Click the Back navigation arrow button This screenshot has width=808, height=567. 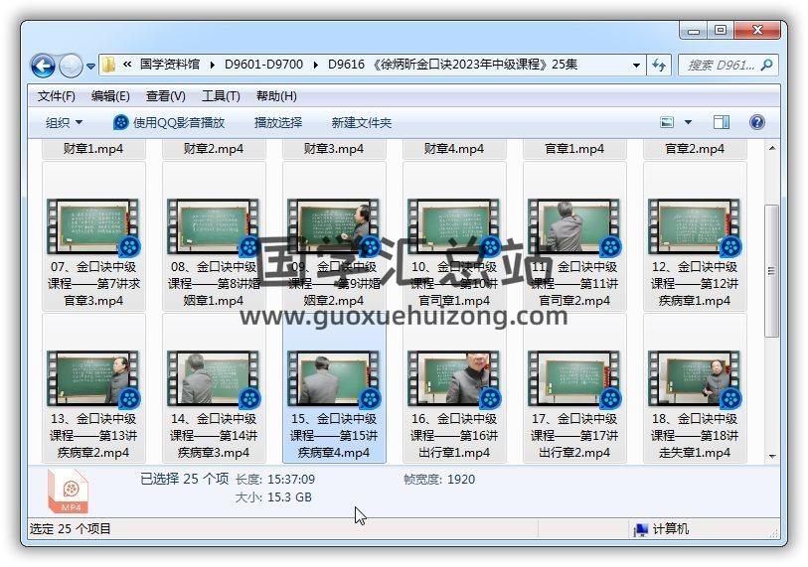coord(43,66)
